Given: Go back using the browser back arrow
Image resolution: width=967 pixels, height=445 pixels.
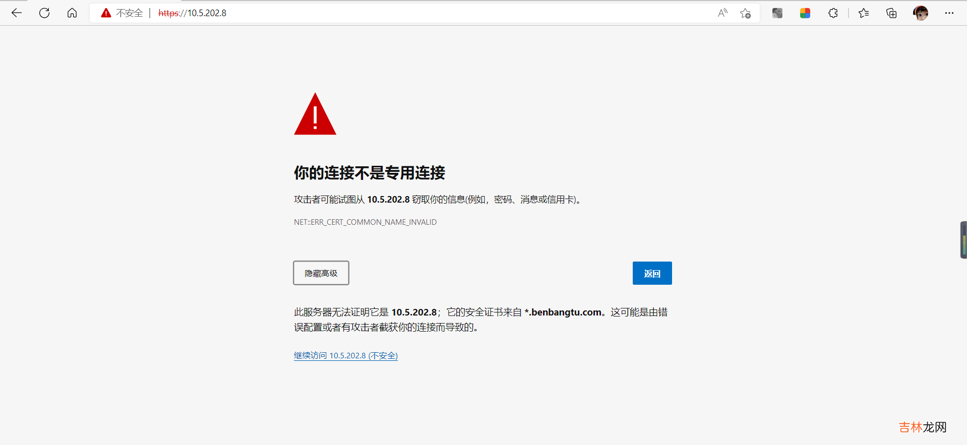Looking at the screenshot, I should [17, 13].
